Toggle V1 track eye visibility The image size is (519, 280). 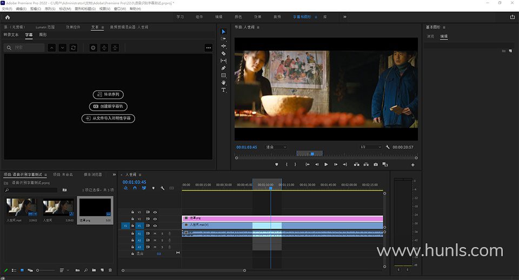155,226
